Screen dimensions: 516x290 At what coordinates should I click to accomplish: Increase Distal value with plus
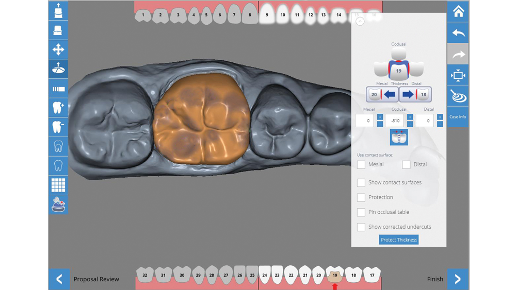coord(440,117)
